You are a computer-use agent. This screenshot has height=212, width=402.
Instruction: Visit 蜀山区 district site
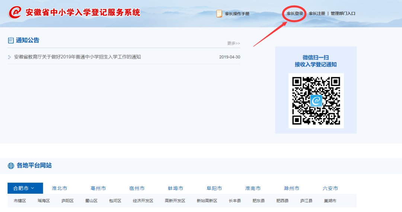pyautogui.click(x=91, y=201)
